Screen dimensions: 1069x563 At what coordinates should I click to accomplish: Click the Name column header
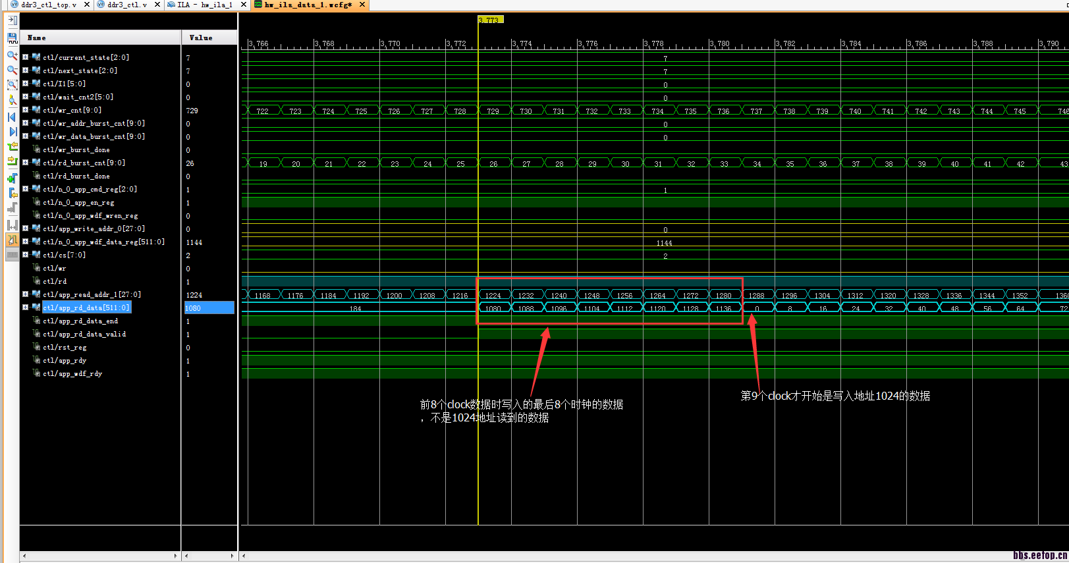(100, 38)
